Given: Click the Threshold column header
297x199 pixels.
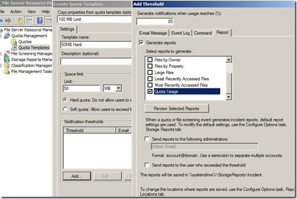Looking at the screenshot, I should click(89, 130).
